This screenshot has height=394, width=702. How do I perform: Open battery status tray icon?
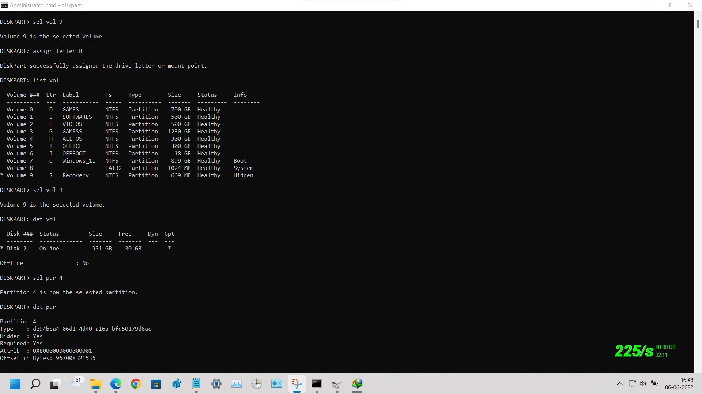point(654,384)
